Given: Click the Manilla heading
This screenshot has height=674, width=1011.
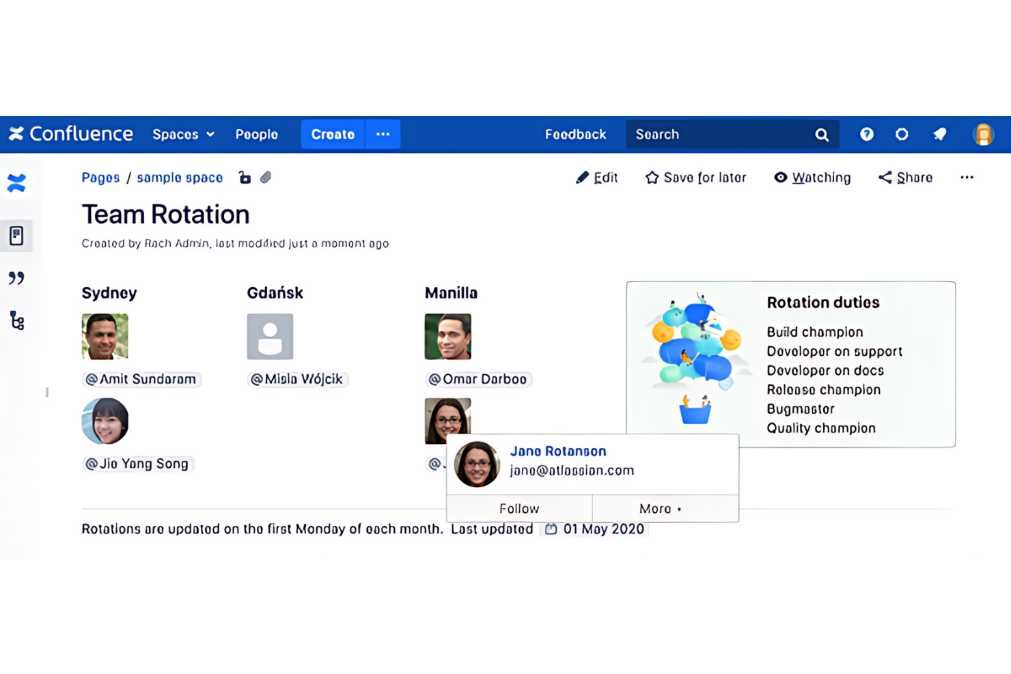Looking at the screenshot, I should (x=451, y=293).
